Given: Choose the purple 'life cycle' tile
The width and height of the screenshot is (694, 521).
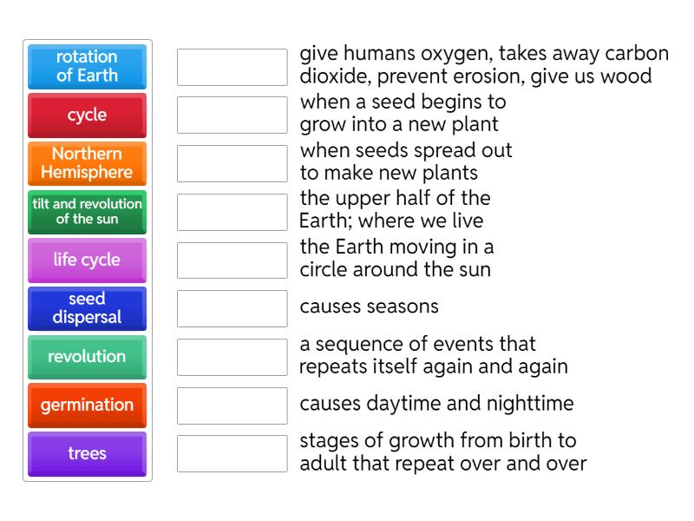Looking at the screenshot, I should pos(87,260).
